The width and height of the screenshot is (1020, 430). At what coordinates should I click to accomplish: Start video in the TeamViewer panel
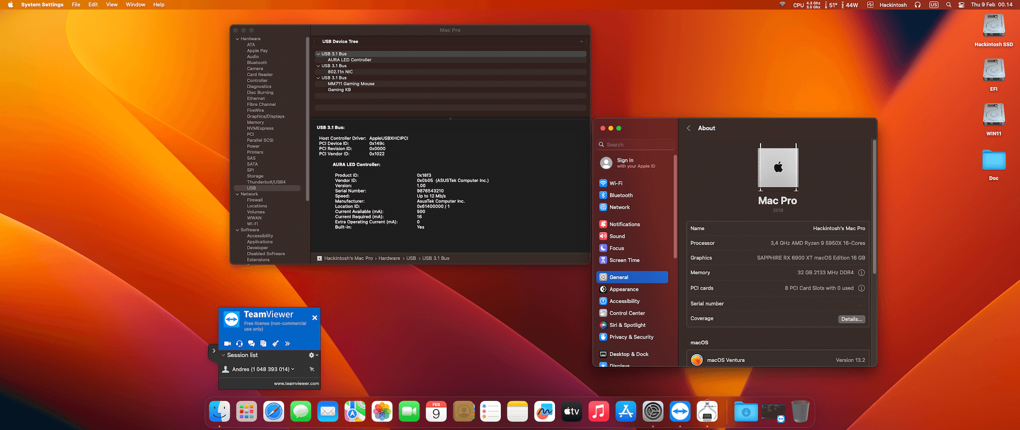(227, 343)
